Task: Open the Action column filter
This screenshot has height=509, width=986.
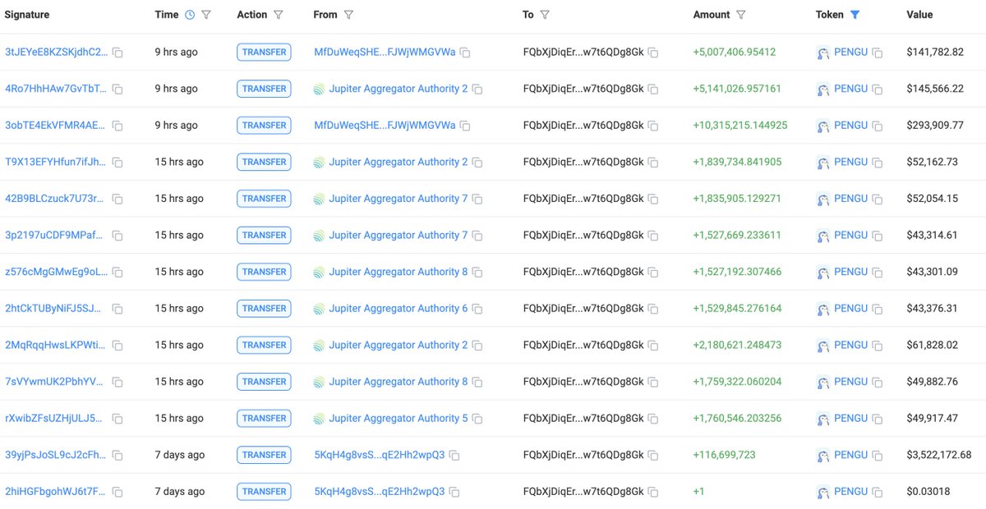Action: pyautogui.click(x=279, y=15)
